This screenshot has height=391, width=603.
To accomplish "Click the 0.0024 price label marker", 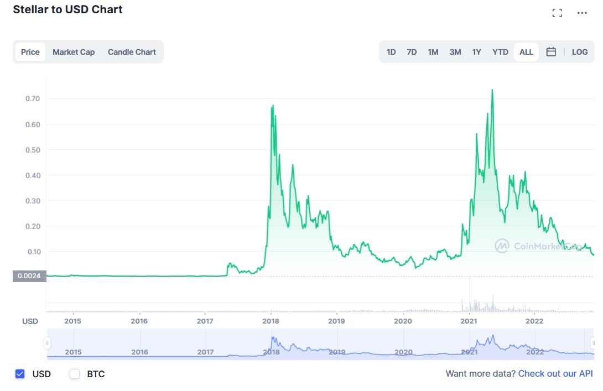I will tap(29, 275).
